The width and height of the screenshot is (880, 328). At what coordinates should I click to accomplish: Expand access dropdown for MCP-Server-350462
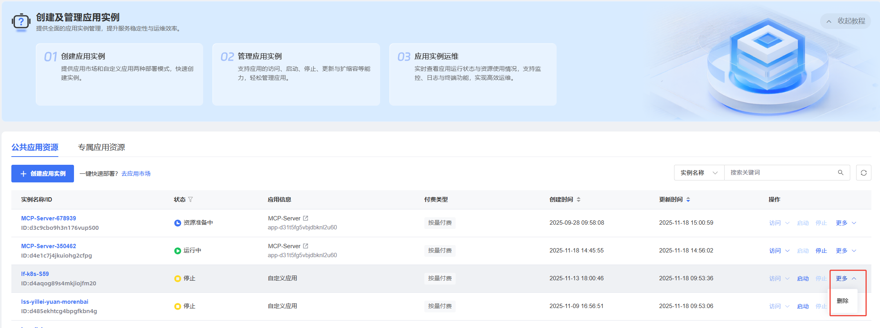coord(787,251)
